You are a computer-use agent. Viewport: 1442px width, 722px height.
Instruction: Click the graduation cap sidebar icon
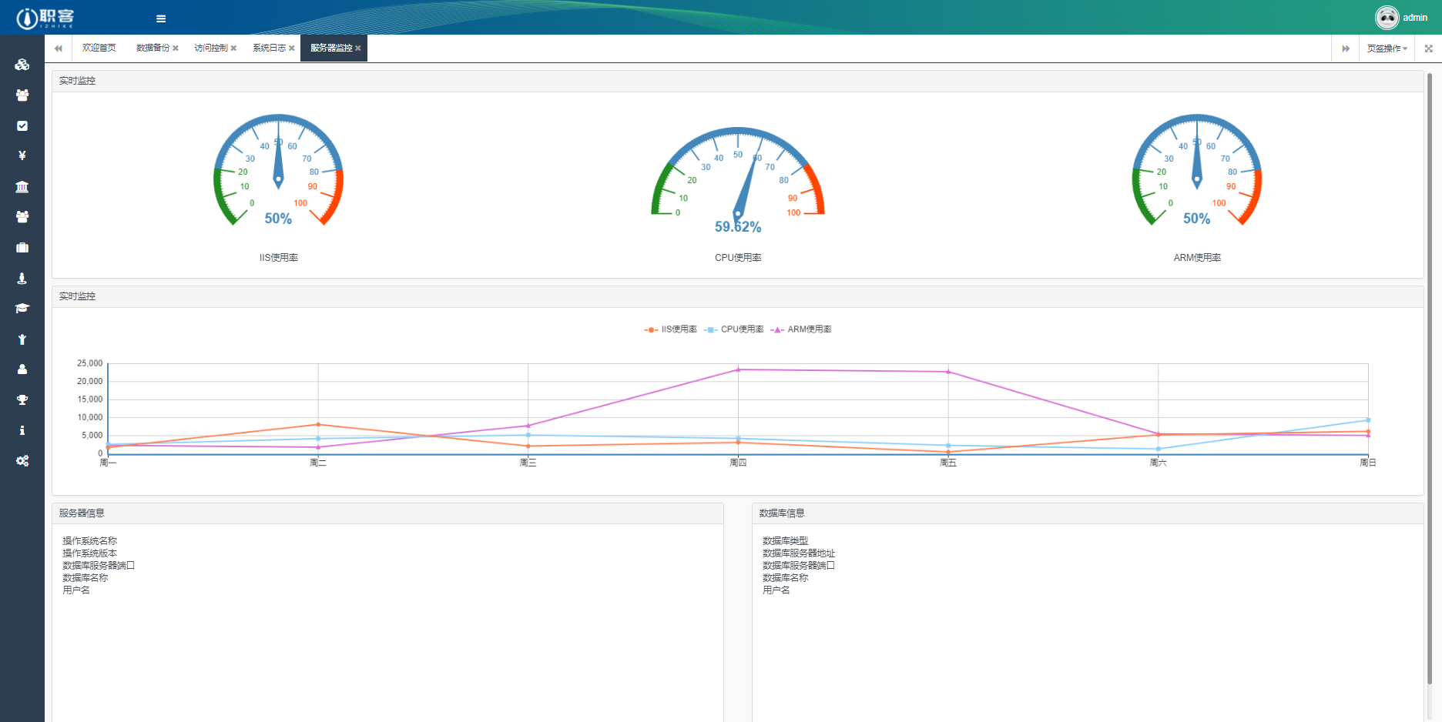click(x=22, y=308)
